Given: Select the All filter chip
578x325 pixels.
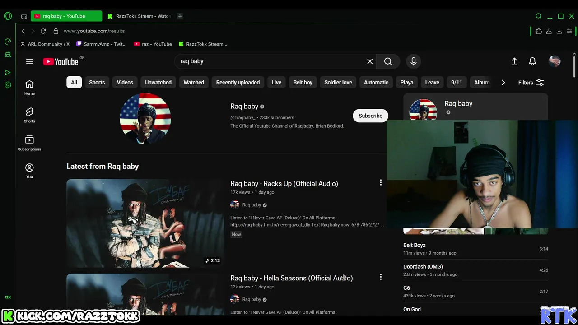Looking at the screenshot, I should pos(74,82).
